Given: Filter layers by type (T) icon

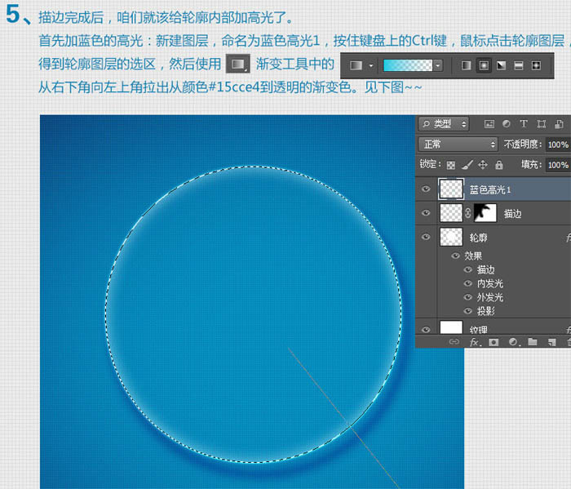Looking at the screenshot, I should (x=524, y=124).
